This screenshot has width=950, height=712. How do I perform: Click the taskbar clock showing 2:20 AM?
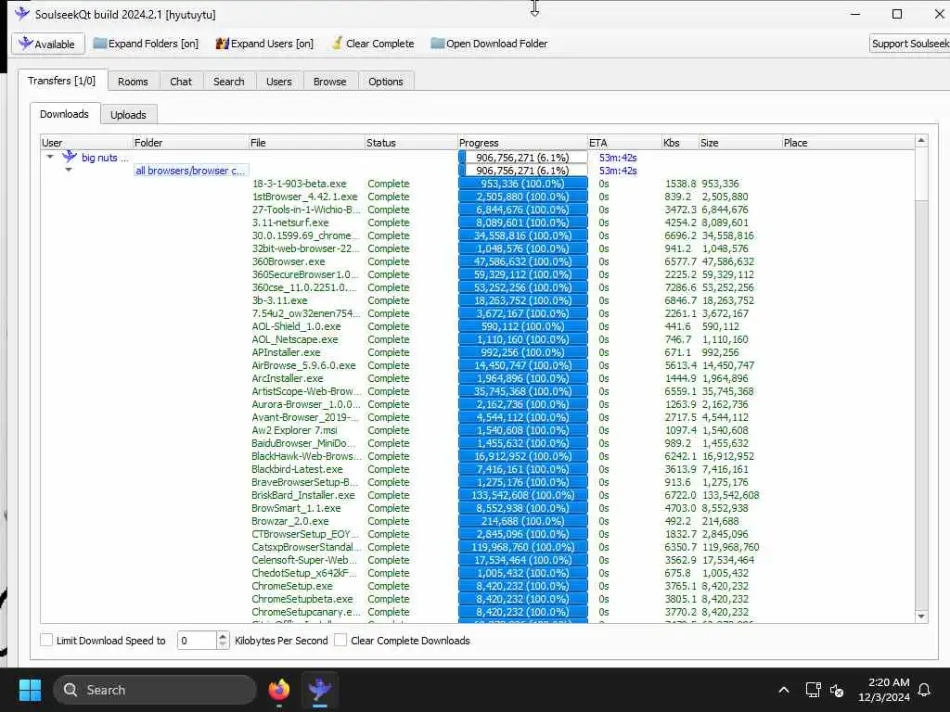(x=884, y=690)
